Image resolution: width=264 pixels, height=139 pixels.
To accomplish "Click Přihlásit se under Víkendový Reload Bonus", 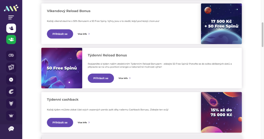I will point(60,34).
